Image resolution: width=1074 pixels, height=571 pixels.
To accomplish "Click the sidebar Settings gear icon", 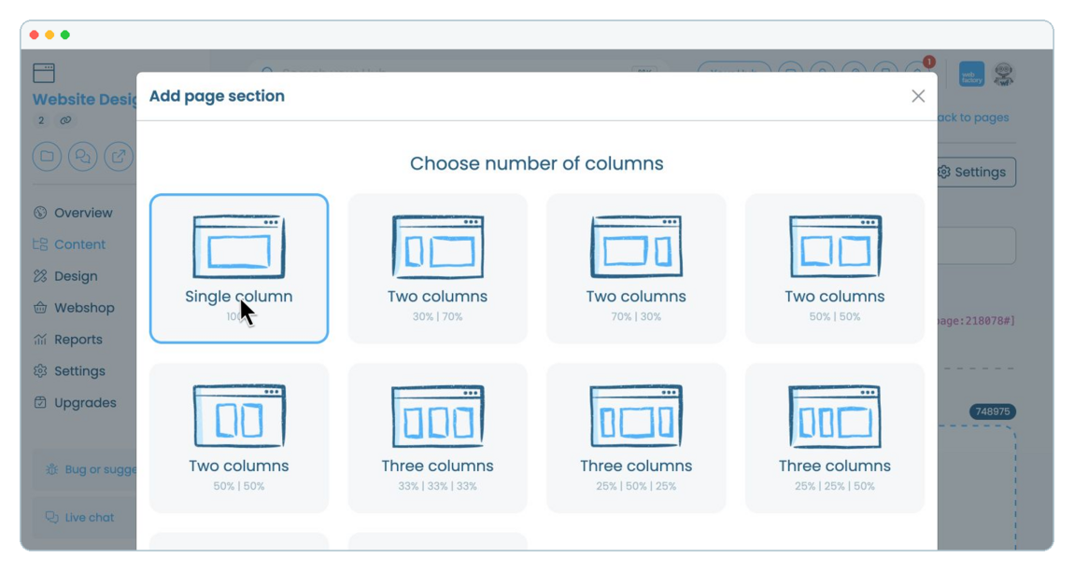I will pos(40,371).
